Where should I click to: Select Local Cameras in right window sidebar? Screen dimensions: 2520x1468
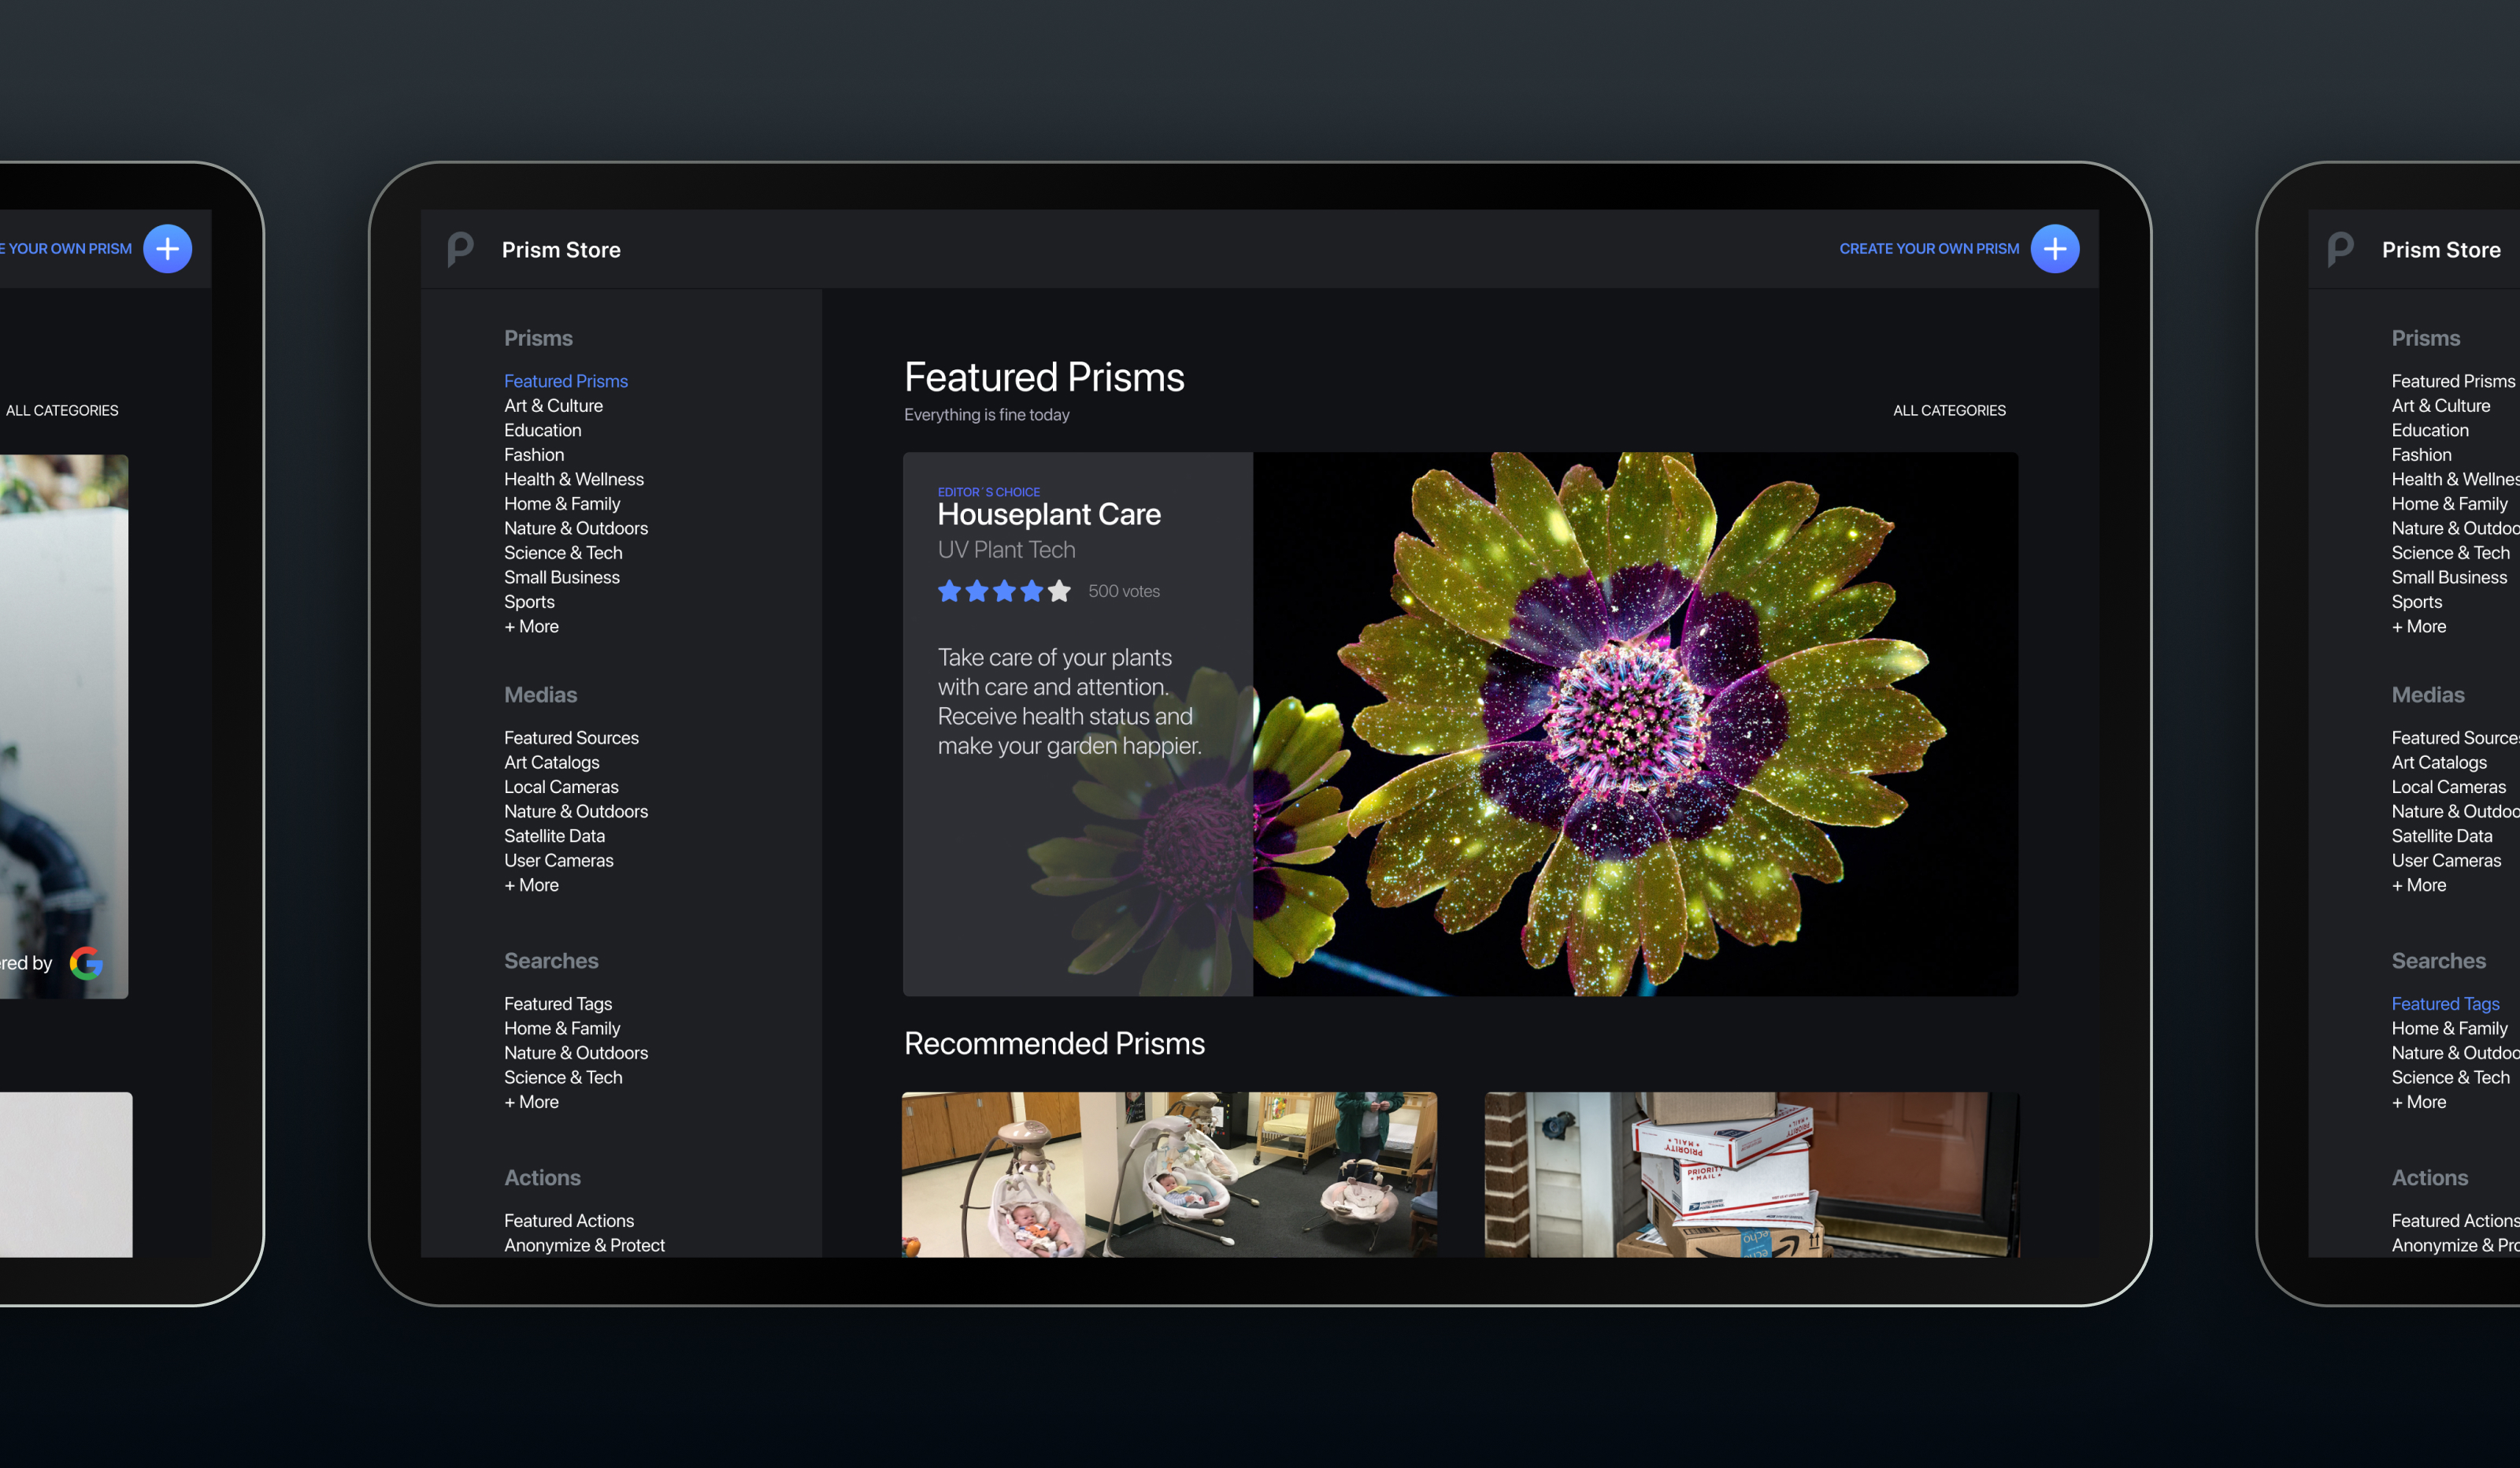coord(2448,787)
